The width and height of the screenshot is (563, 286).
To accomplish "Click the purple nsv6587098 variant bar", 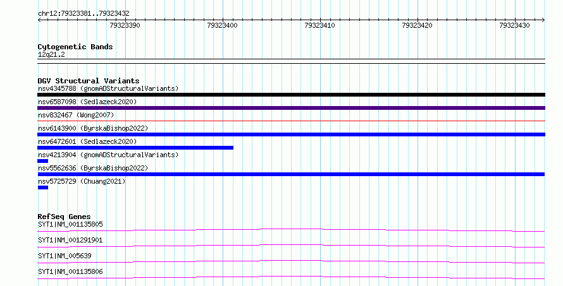I will [x=291, y=108].
